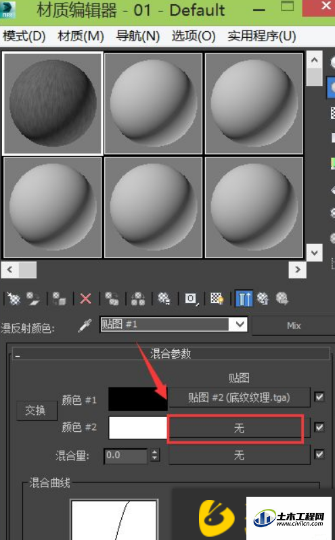Select bottom-middle sample slot sphere

pos(153,207)
